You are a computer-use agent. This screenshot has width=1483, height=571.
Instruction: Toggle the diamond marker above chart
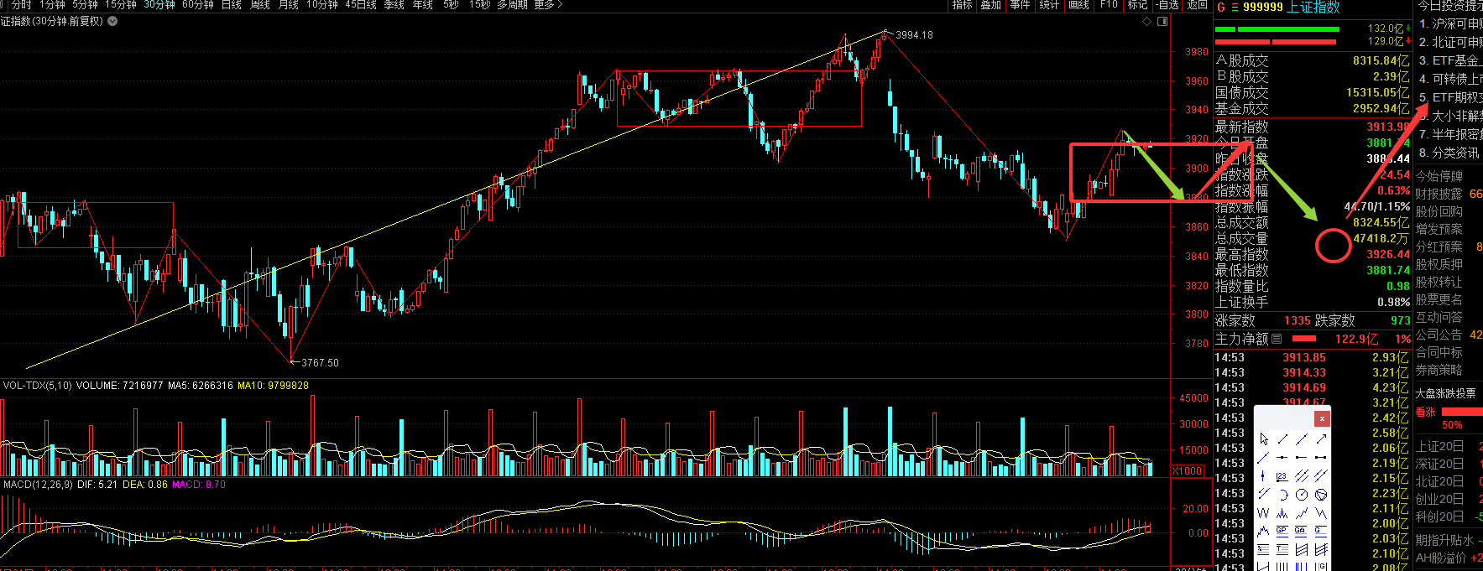1146,21
